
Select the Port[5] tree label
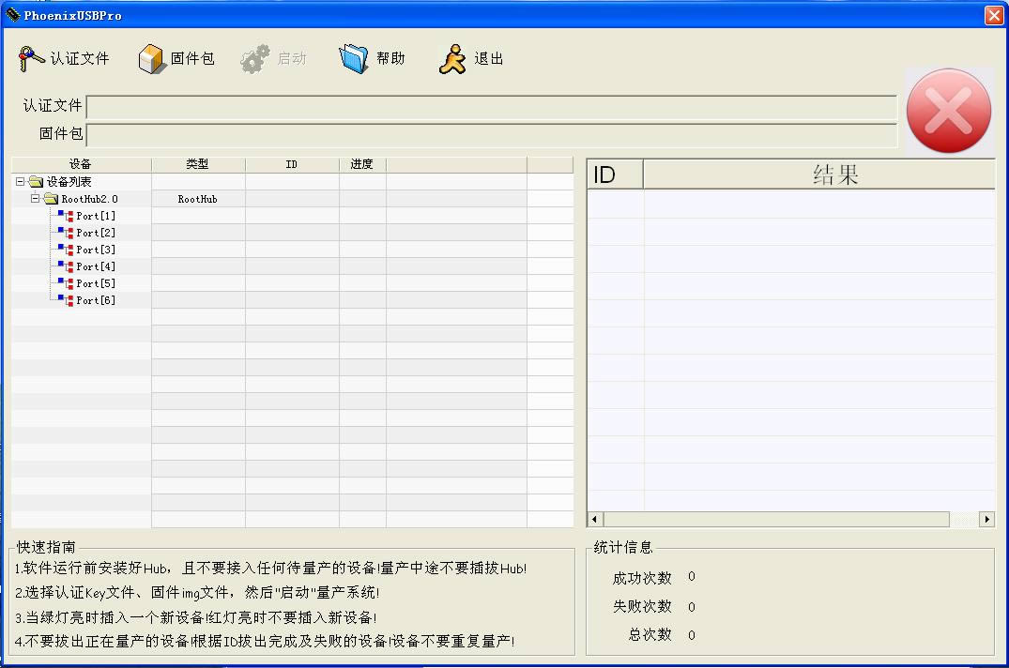(96, 283)
